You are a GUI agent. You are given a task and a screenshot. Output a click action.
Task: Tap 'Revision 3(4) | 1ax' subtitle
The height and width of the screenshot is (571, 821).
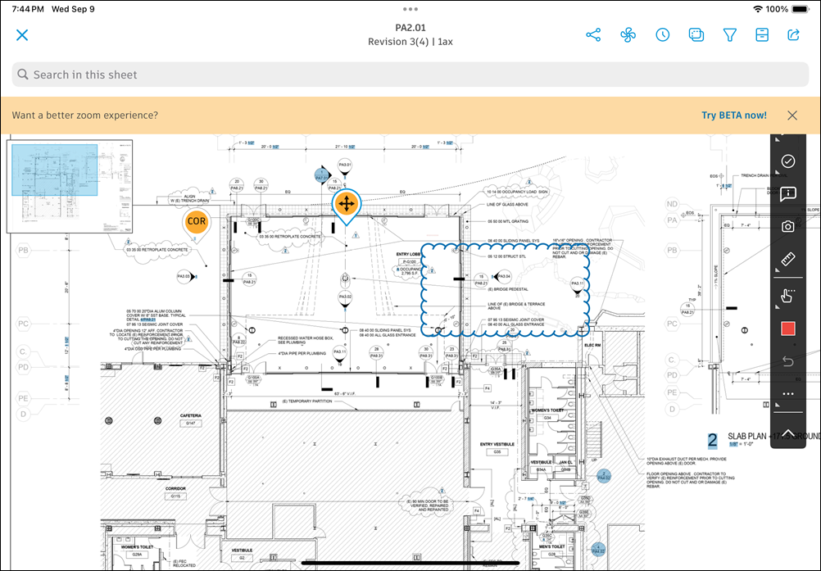point(410,41)
